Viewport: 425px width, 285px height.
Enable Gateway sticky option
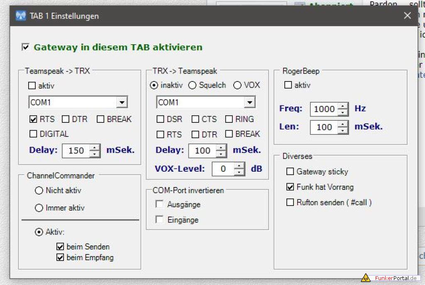[x=290, y=172]
